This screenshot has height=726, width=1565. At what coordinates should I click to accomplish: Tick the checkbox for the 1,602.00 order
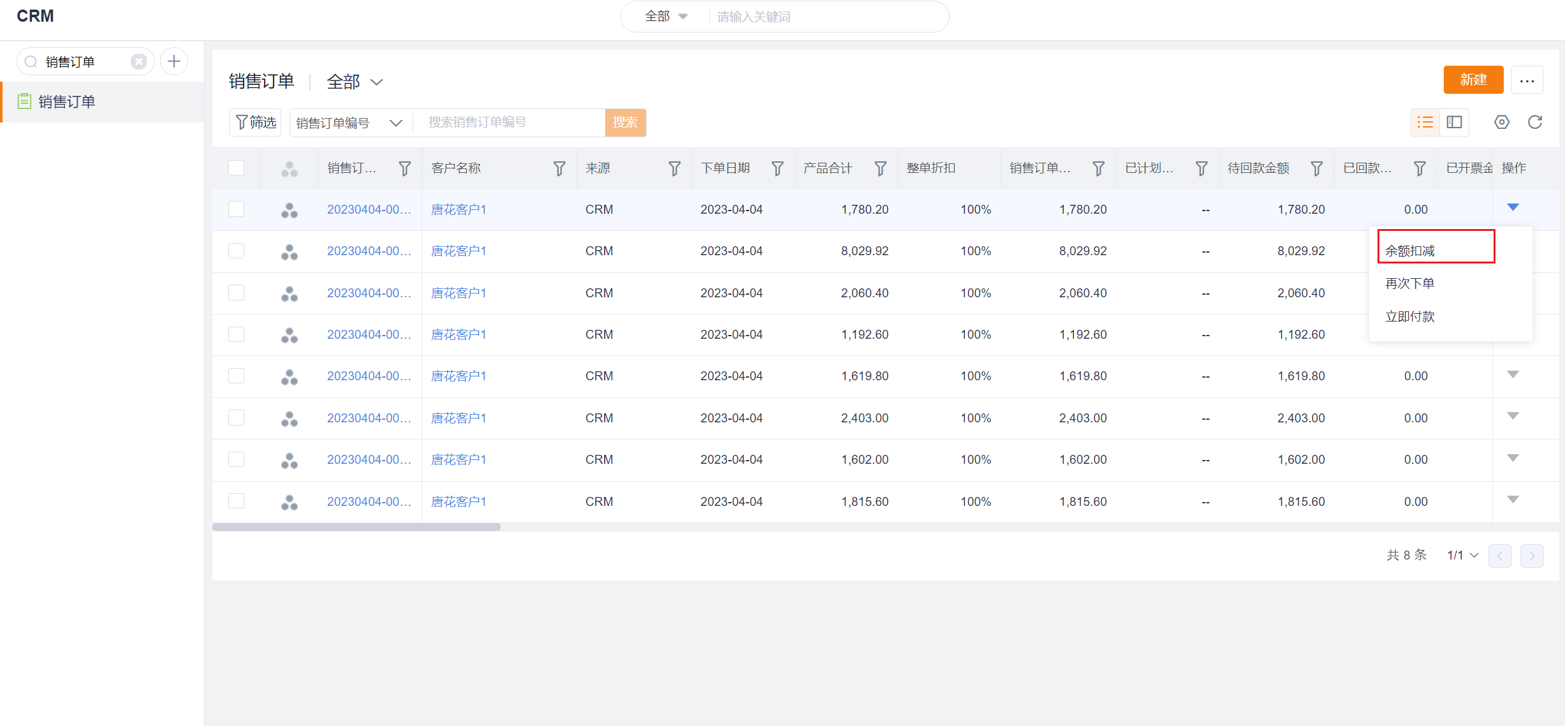[x=237, y=459]
